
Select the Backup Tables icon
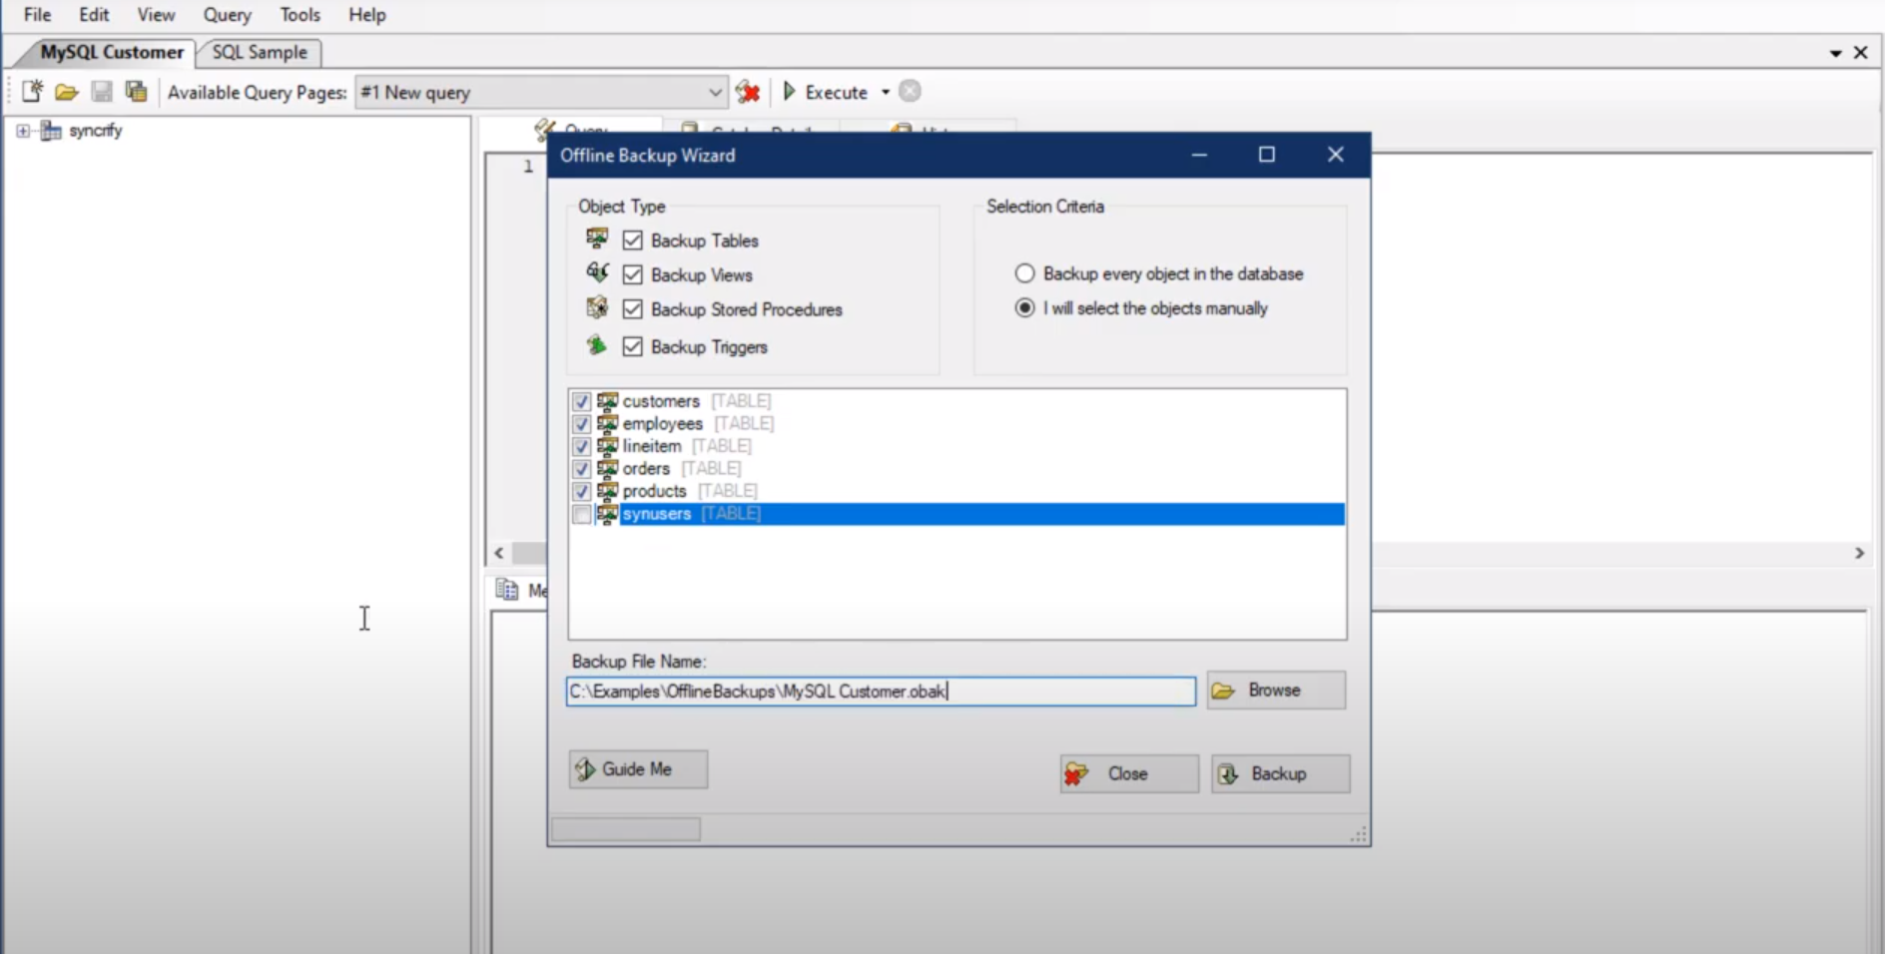click(597, 239)
